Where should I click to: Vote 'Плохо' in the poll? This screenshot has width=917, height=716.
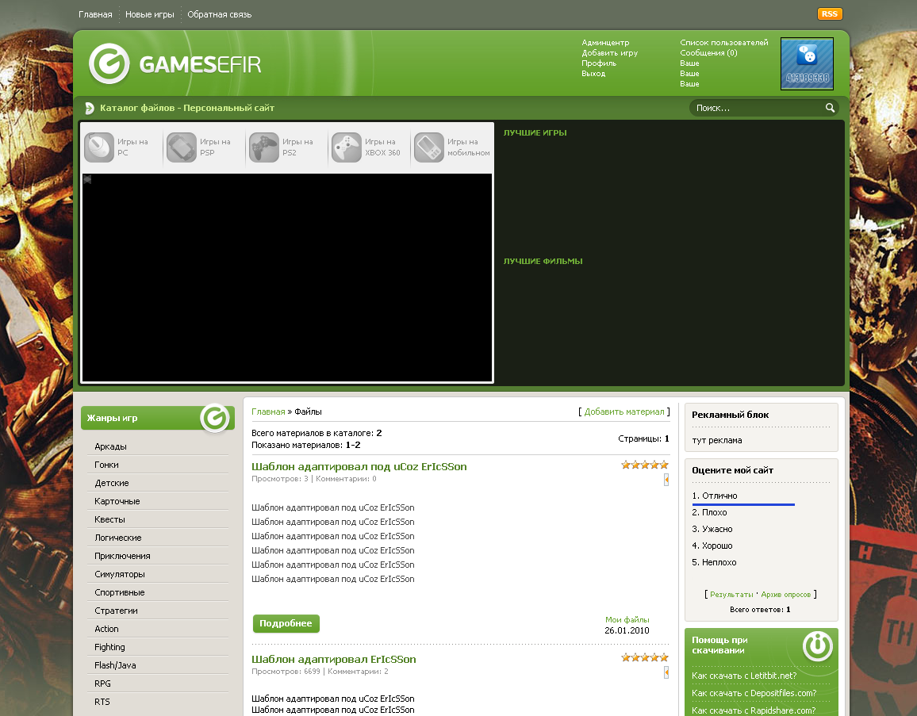coord(709,511)
